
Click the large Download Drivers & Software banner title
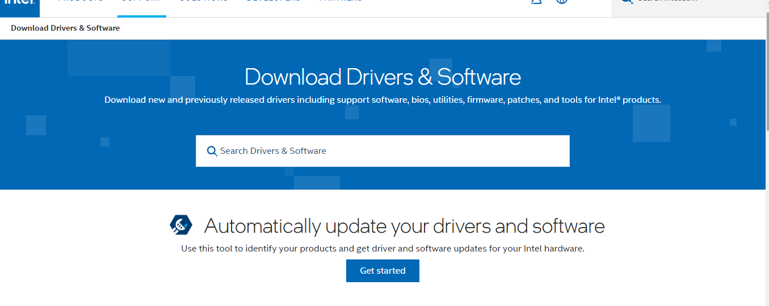[x=383, y=77]
